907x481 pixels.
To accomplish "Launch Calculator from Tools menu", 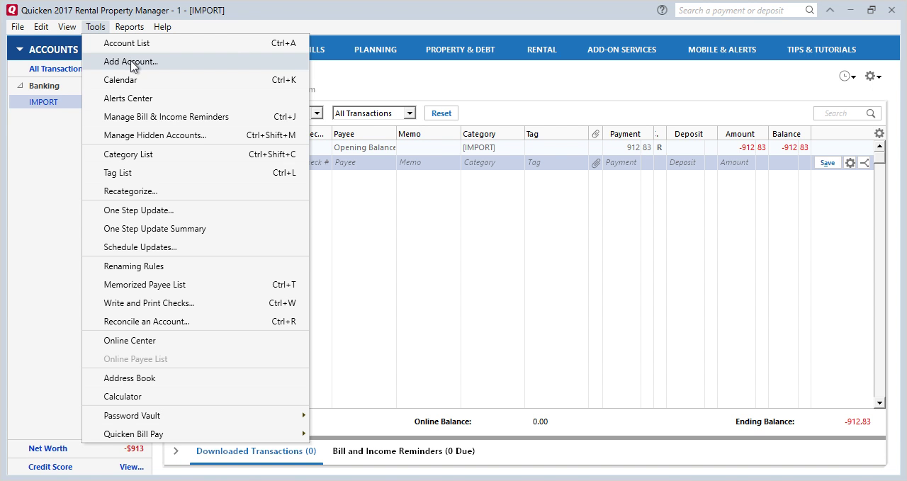I will pos(195,397).
